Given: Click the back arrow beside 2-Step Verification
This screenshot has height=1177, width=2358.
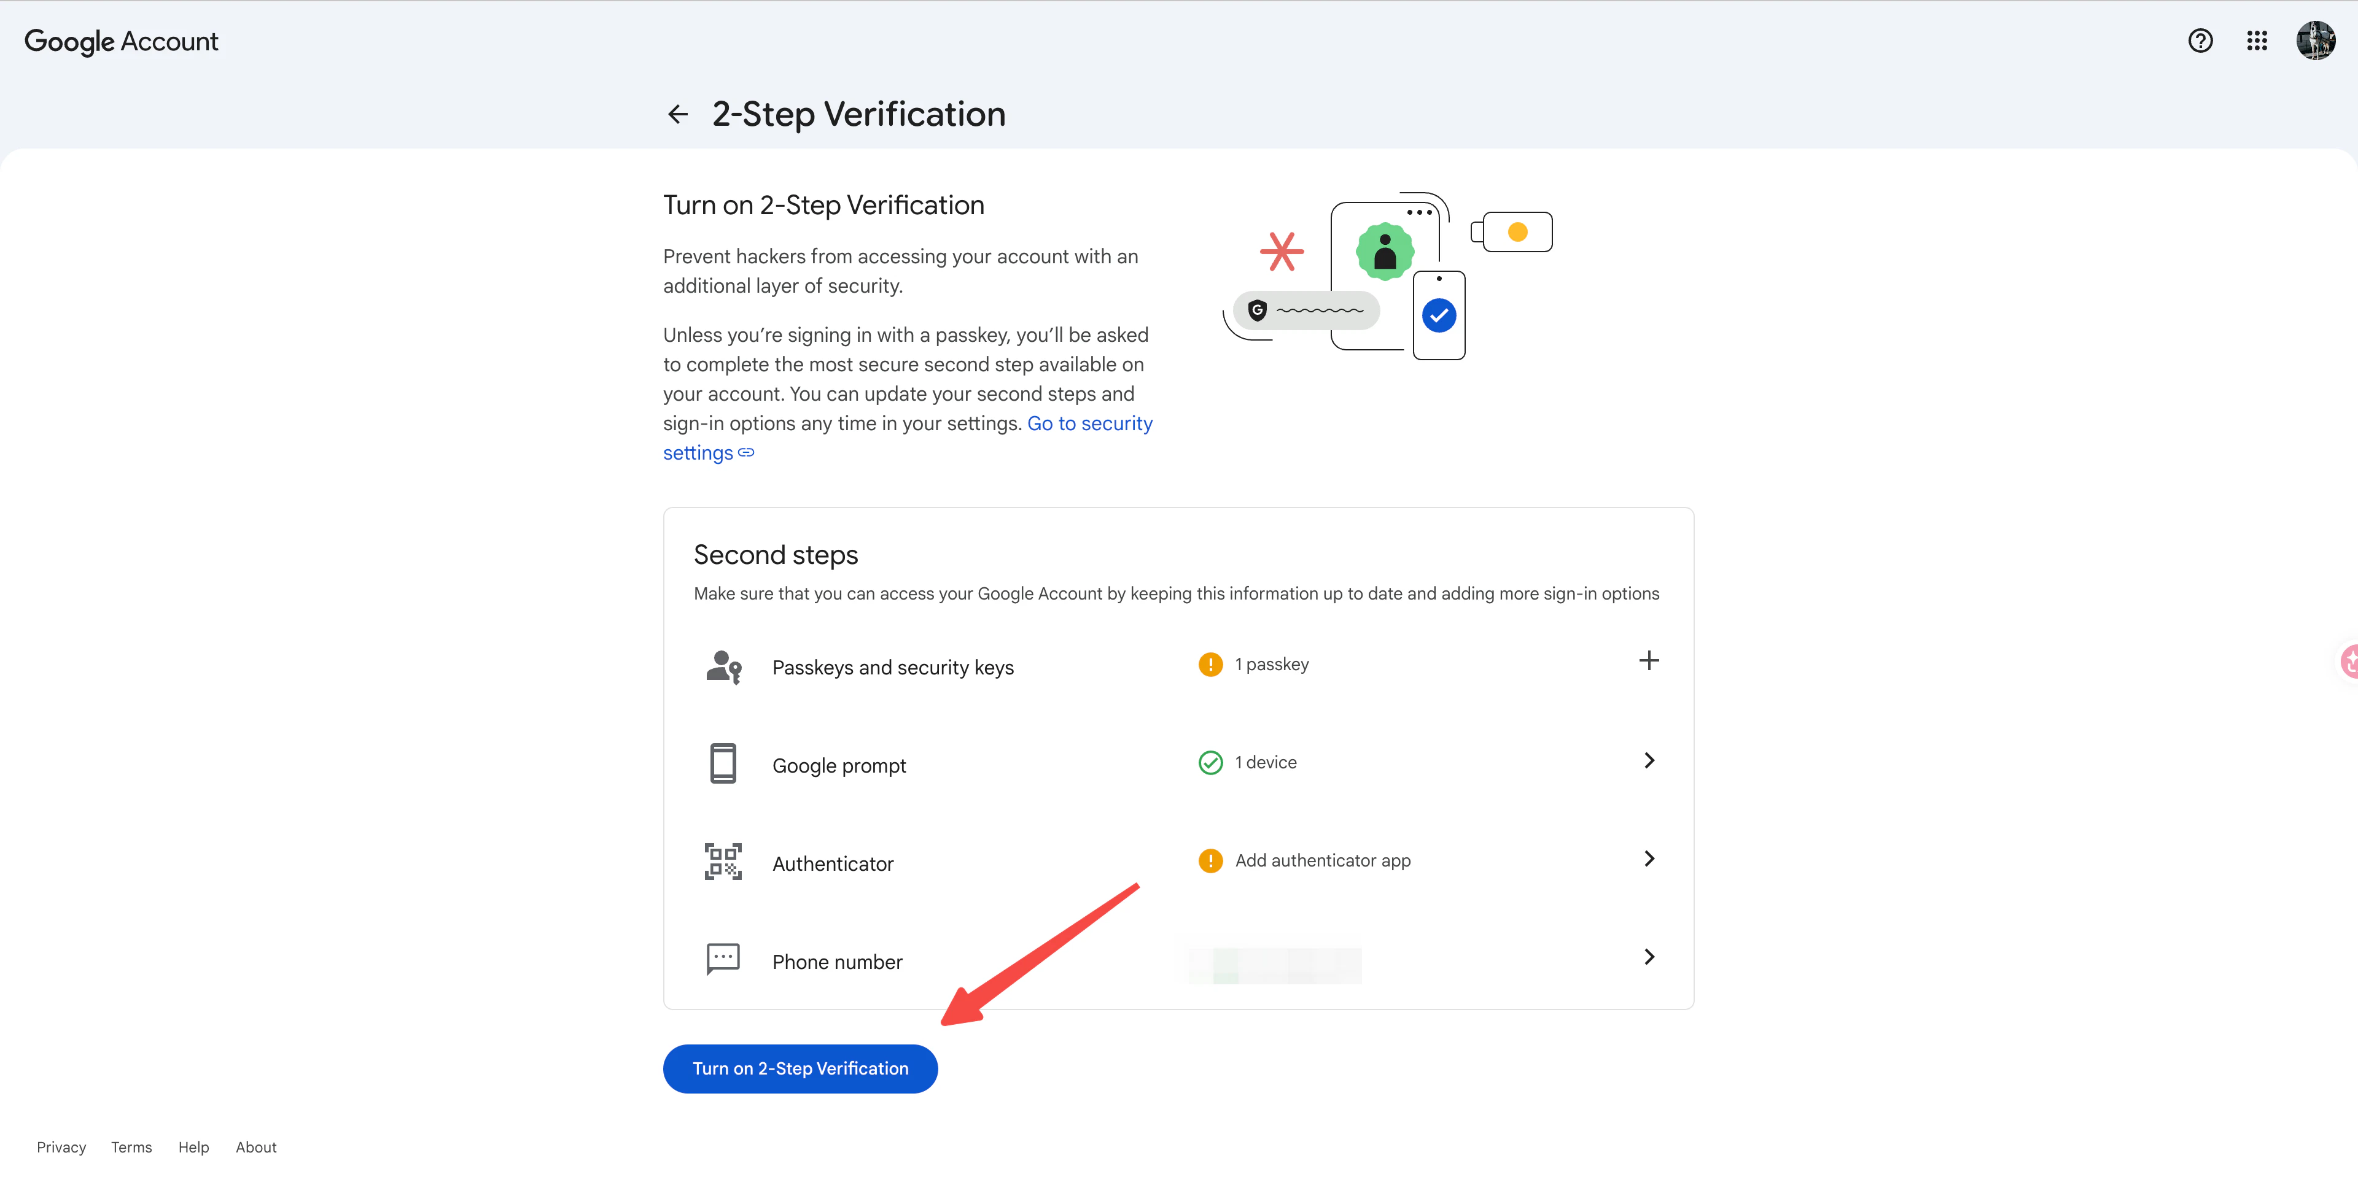Looking at the screenshot, I should click(x=677, y=114).
